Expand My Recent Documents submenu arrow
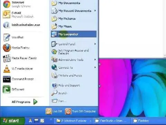 [x=95, y=10]
